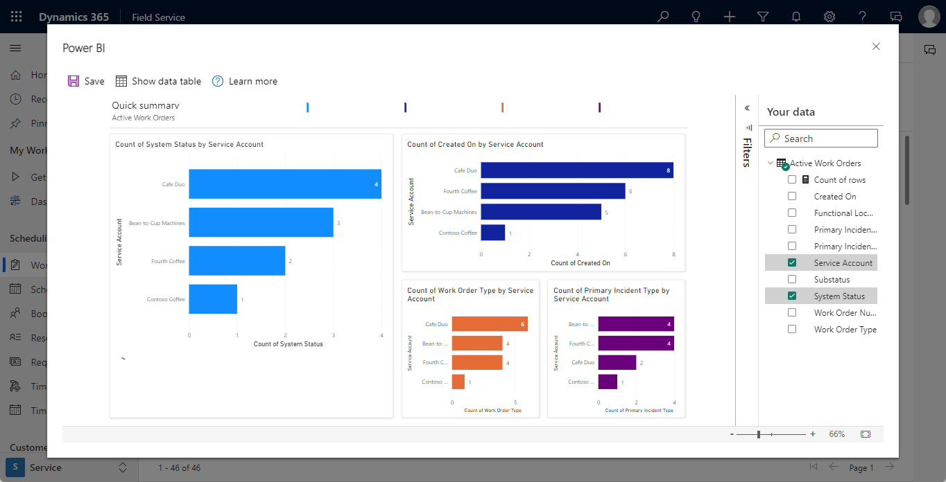Click Dynamics 365 in the top bar
The height and width of the screenshot is (482, 946).
[74, 17]
